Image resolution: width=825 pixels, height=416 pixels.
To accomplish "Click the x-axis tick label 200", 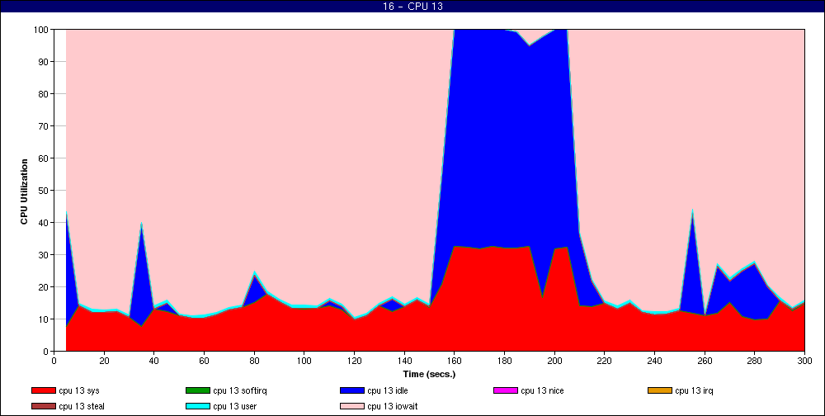I will coord(554,361).
